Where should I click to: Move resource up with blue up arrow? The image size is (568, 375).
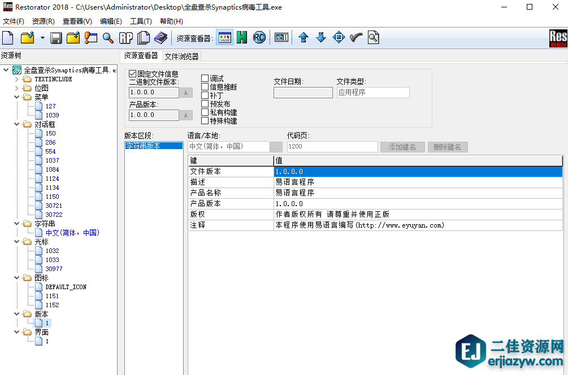coord(303,37)
